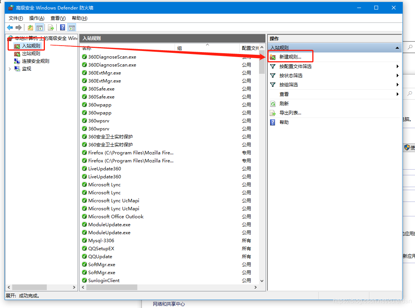
Task: Expand the 监视 tree node chevron
Action: coord(10,69)
